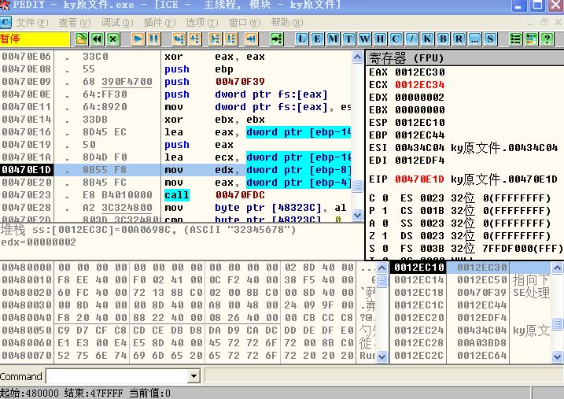Click the Step Into toolbar icon
This screenshot has width=564, height=399.
click(179, 39)
